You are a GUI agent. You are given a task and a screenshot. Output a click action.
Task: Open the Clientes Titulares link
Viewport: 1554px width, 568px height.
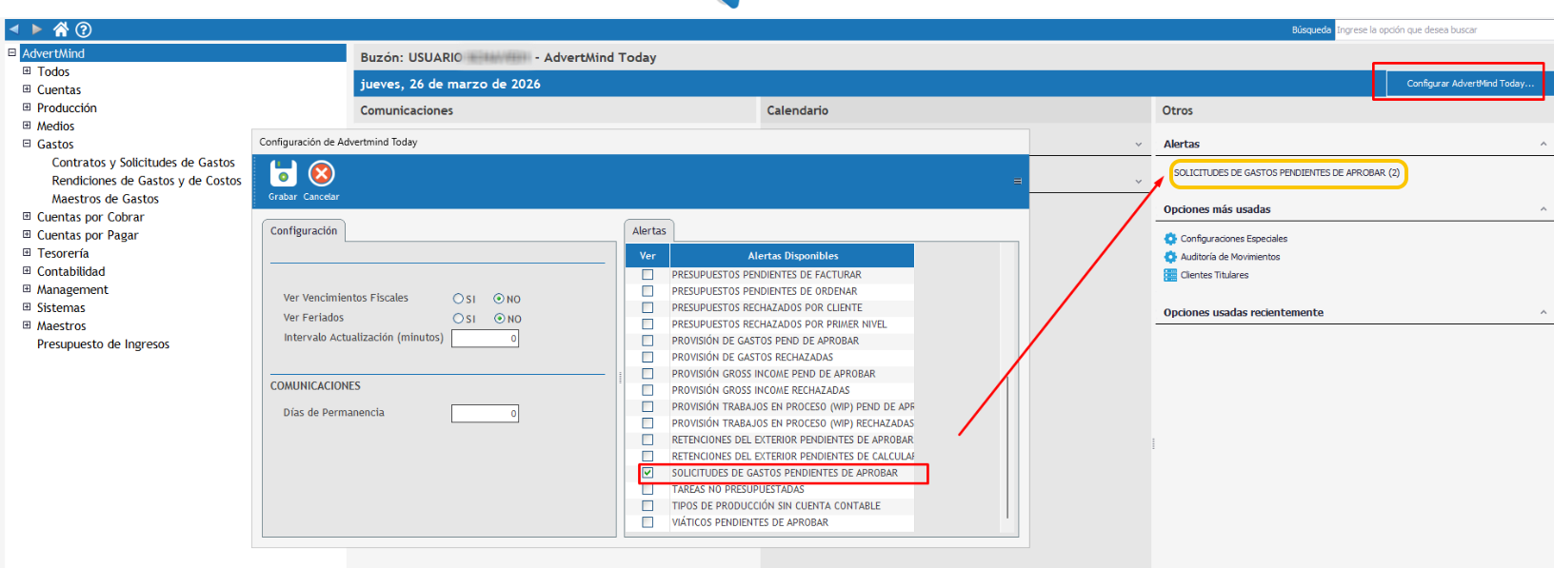(1214, 275)
